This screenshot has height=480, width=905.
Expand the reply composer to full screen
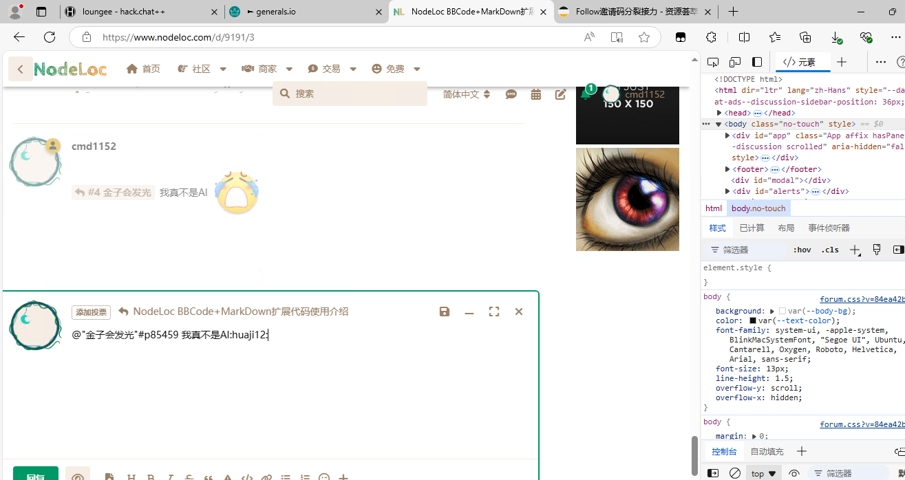point(494,312)
